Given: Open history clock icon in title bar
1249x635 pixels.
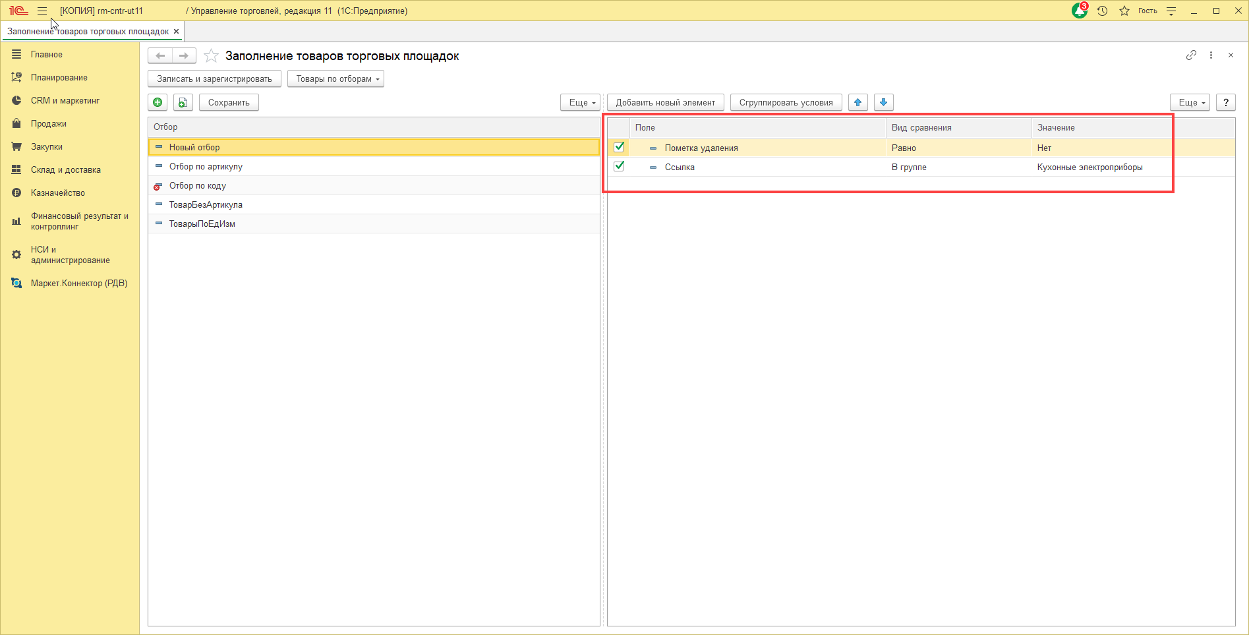Looking at the screenshot, I should click(1102, 11).
